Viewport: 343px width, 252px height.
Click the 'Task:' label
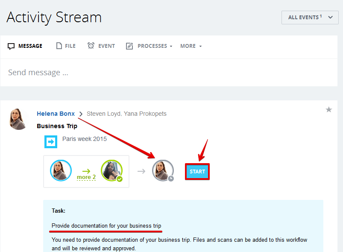click(x=59, y=211)
